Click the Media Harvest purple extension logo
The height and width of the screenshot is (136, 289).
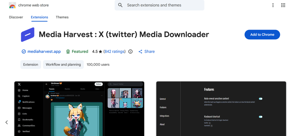pyautogui.click(x=28, y=35)
